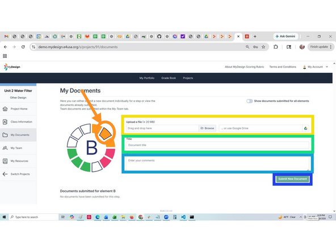
Task: Click the Switch Projects back arrow
Action: coord(5,174)
